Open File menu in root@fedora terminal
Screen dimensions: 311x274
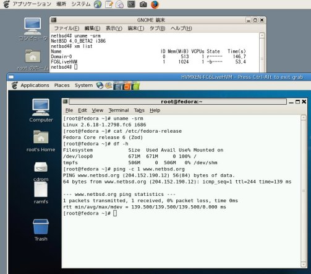[x=69, y=110]
